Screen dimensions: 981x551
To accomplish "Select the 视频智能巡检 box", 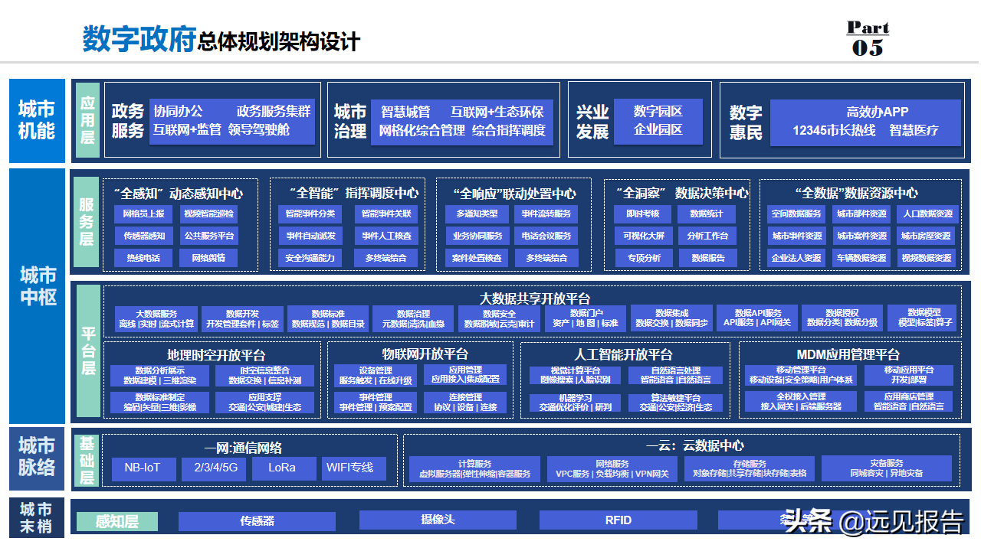I will click(208, 214).
